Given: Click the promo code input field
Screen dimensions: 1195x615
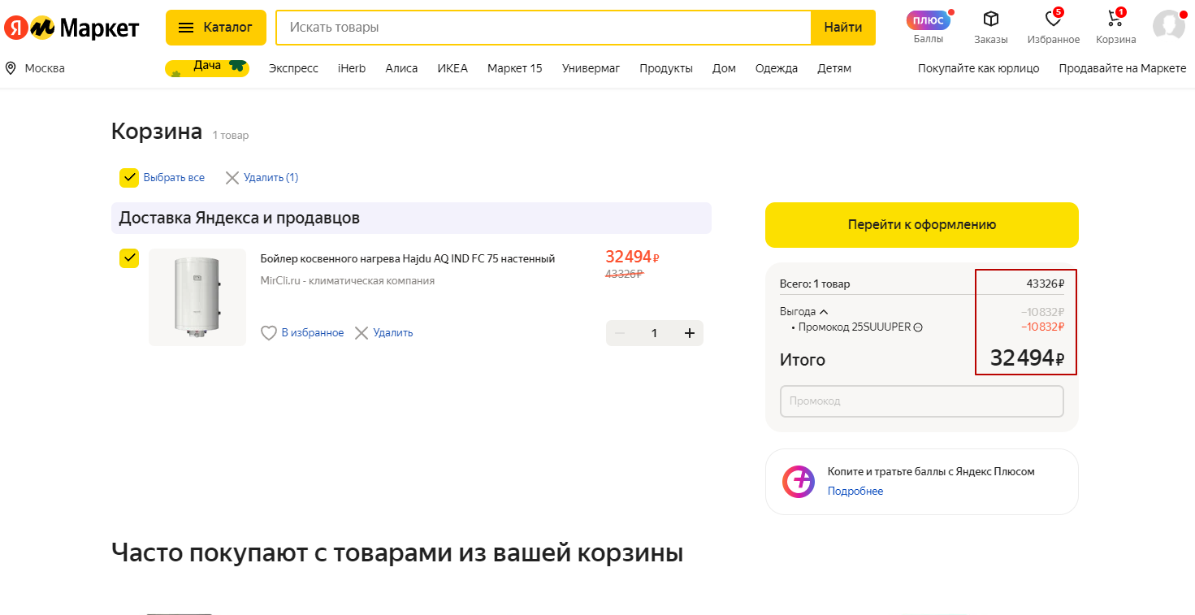Looking at the screenshot, I should (921, 401).
